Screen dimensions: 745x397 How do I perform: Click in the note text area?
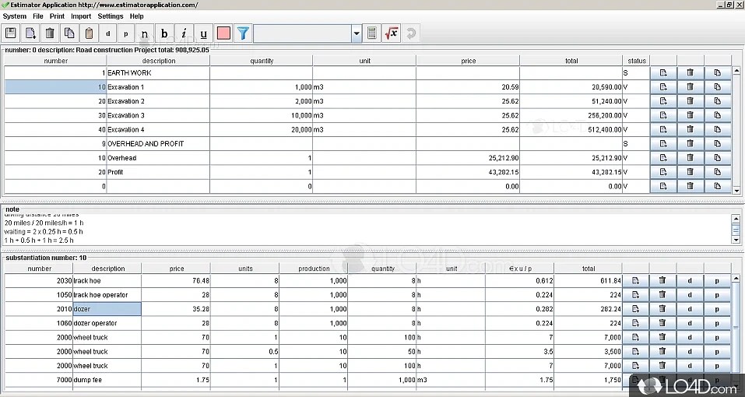point(366,230)
